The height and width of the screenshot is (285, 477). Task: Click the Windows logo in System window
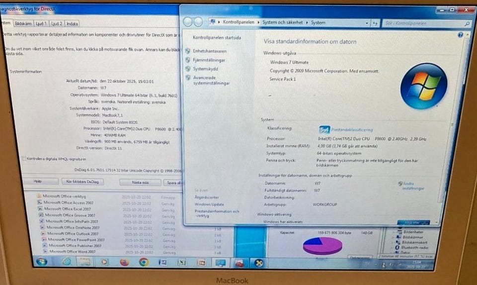coord(424,86)
